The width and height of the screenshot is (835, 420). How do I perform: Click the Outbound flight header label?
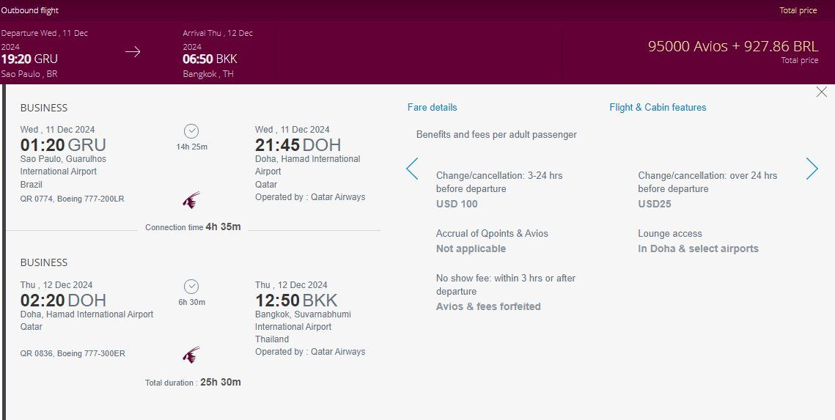pyautogui.click(x=30, y=11)
